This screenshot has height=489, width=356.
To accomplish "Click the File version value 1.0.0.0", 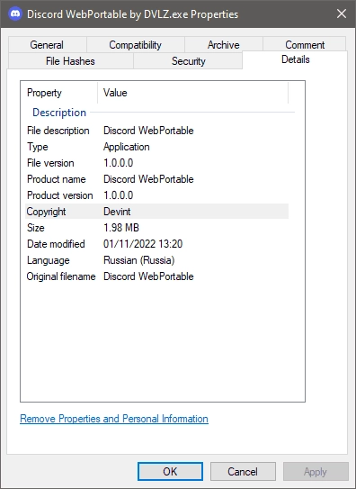I will (x=119, y=163).
